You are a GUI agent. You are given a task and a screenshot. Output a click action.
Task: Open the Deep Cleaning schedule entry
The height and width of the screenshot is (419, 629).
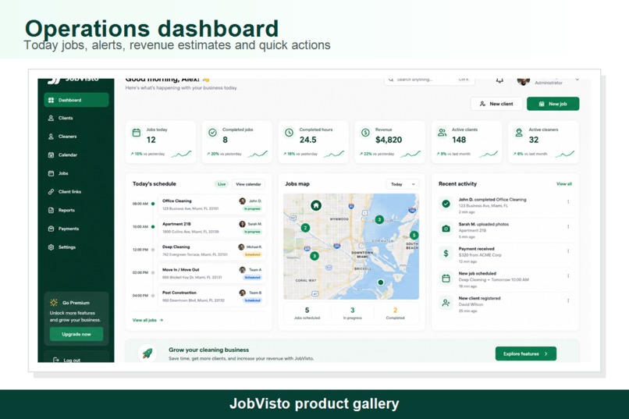(211, 250)
